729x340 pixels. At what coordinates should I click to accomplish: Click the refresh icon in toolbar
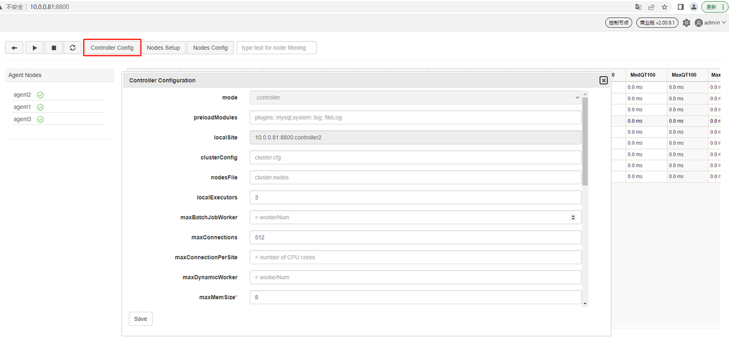pyautogui.click(x=73, y=47)
